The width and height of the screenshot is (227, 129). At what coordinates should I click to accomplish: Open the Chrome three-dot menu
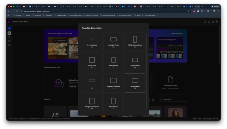[218, 11]
